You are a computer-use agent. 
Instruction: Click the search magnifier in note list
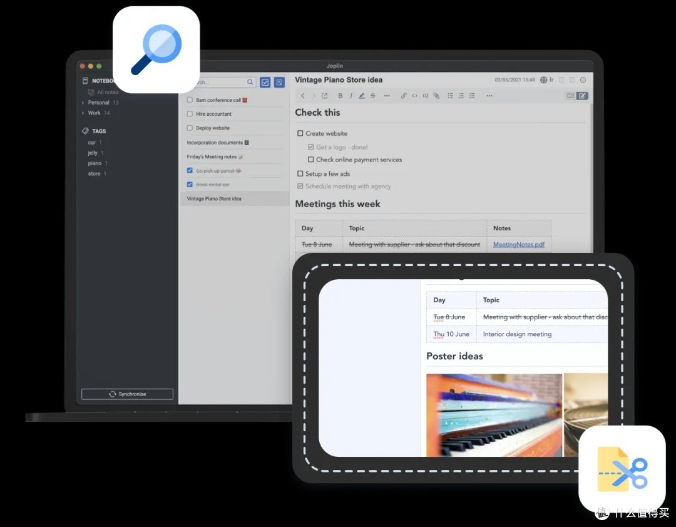(250, 82)
